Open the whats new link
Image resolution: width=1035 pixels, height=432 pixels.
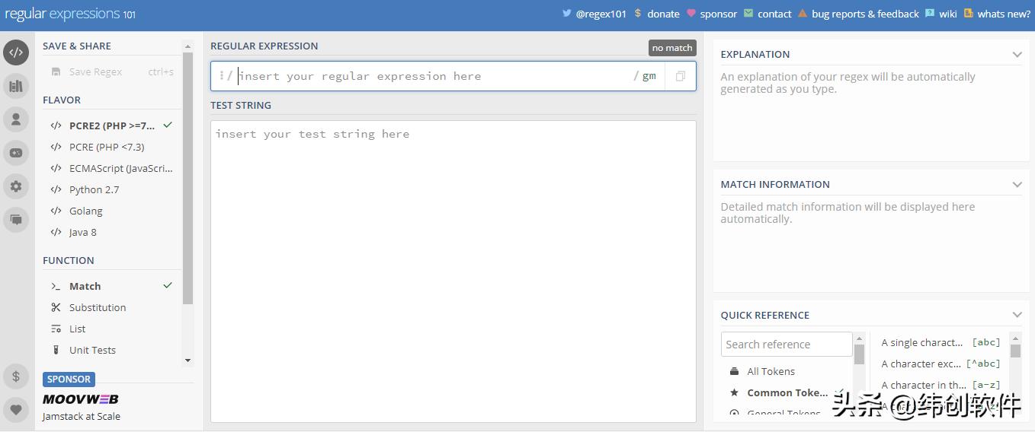point(997,14)
